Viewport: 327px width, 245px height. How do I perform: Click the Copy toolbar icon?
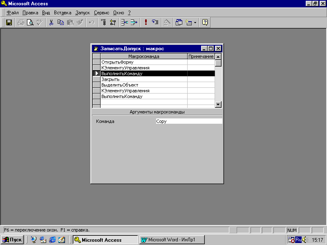tap(60, 22)
